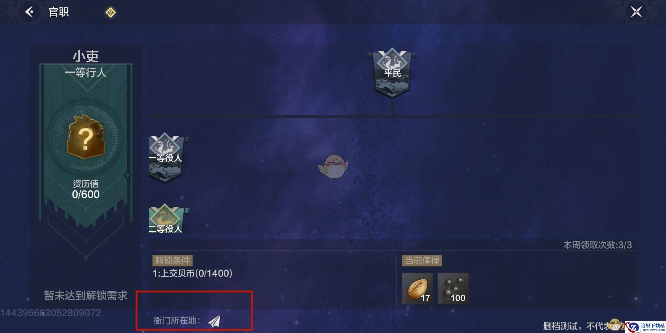Viewport: 666px width, 333px height.
Task: Open the black beads reward item
Action: (x=453, y=289)
